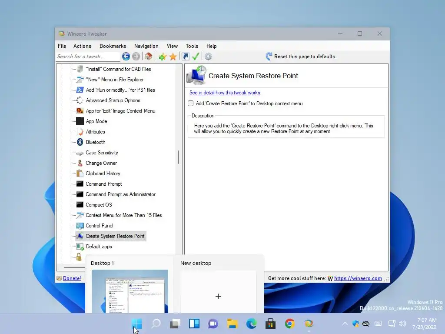This screenshot has width=445, height=334.
Task: Select Add 'Run or modify...' for PS1 files
Action: (120, 90)
